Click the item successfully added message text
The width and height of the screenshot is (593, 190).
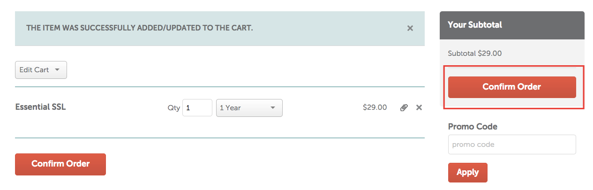coord(139,28)
